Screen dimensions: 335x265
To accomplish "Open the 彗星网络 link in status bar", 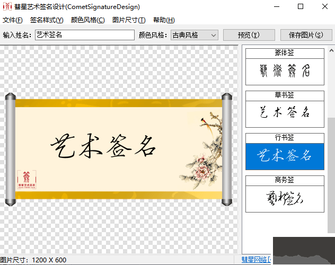I will pos(257,260).
